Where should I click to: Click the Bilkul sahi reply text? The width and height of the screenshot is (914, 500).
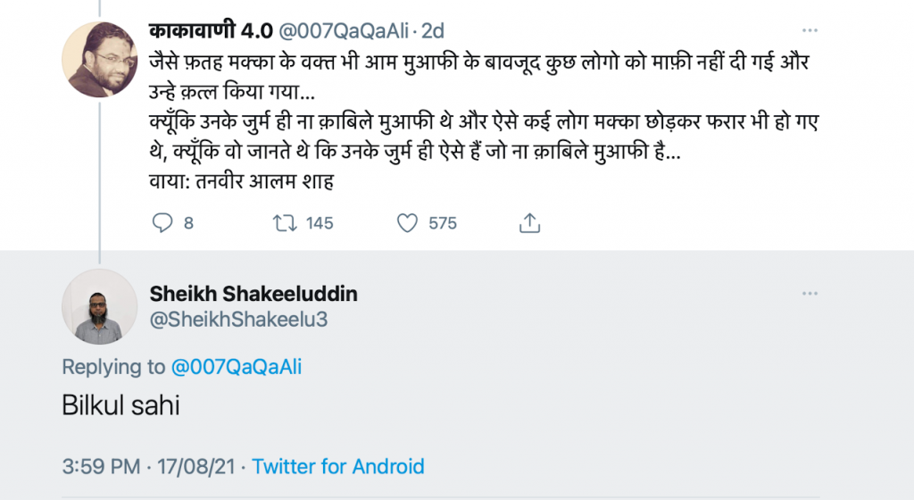pyautogui.click(x=120, y=406)
